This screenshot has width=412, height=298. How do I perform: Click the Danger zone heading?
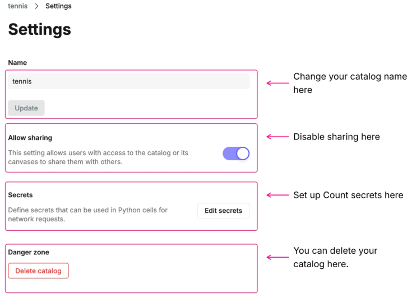[x=29, y=252]
